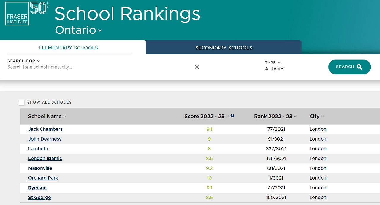Click London Islamic's score 8.5
Image resolution: width=380 pixels, height=205 pixels.
209,159
